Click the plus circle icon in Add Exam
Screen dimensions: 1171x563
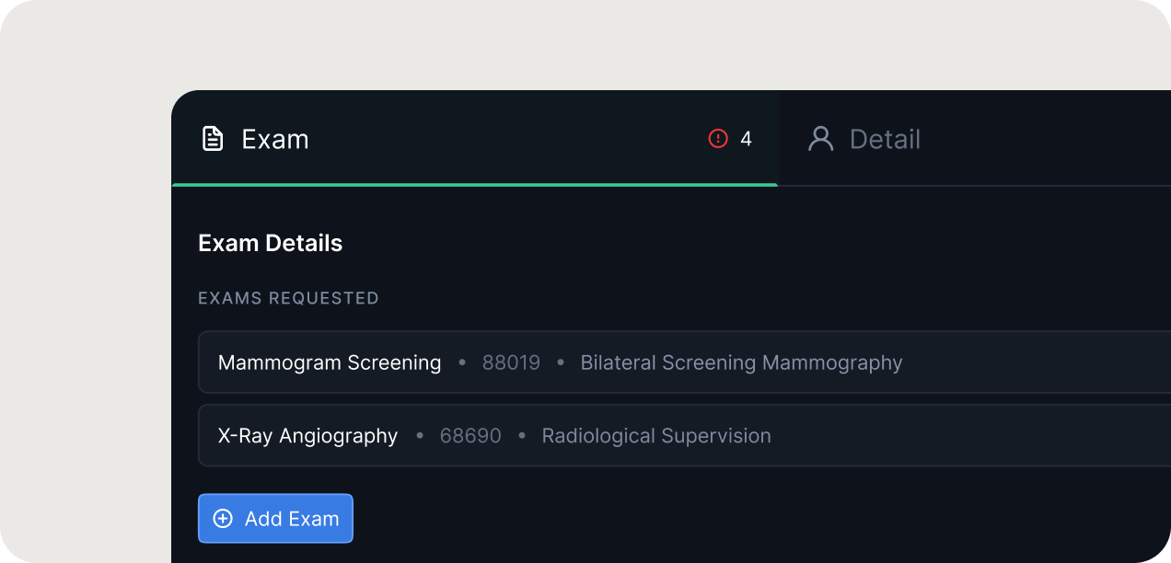(x=223, y=519)
